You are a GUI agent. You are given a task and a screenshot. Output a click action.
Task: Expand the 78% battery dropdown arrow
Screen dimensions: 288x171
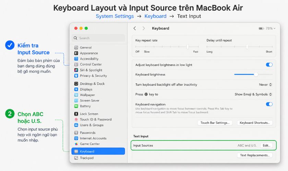coord(274,28)
